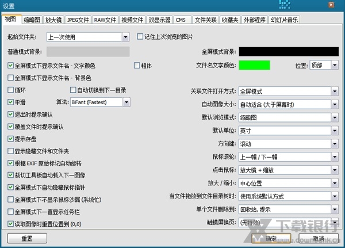This screenshot has height=248, width=345.
Task: Expand 放大 / 缩小 dropdown 中心位置
Action: [289, 183]
